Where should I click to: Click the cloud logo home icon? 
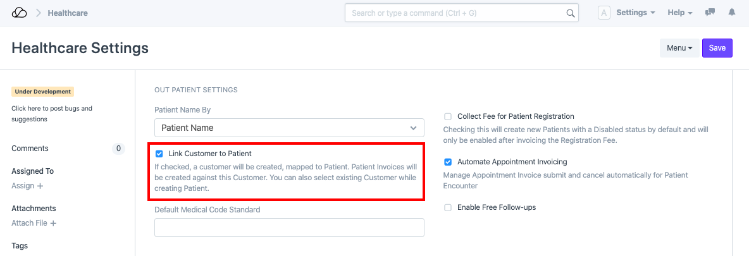(20, 13)
